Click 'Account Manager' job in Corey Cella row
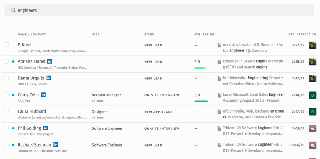This screenshot has width=320, height=159. (x=106, y=95)
